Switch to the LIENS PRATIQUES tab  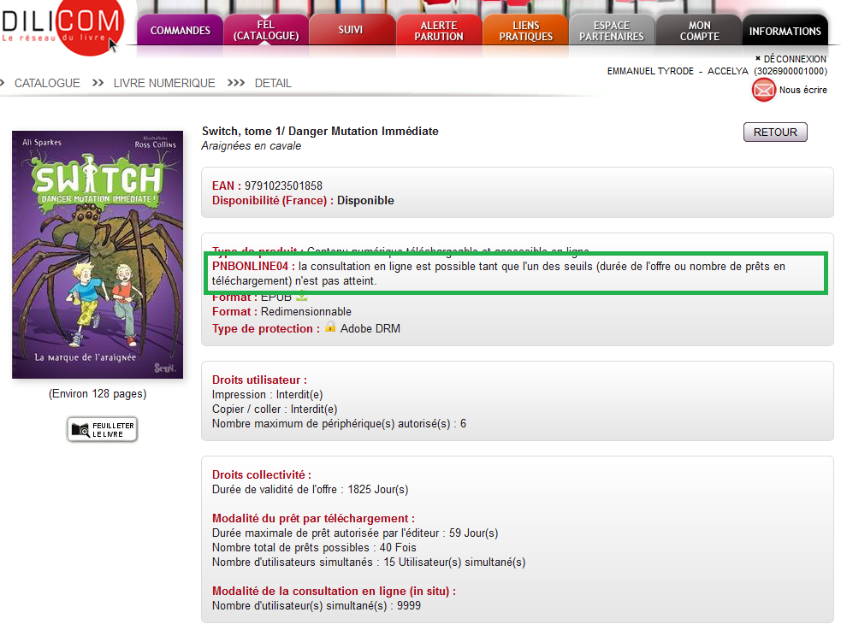click(526, 31)
